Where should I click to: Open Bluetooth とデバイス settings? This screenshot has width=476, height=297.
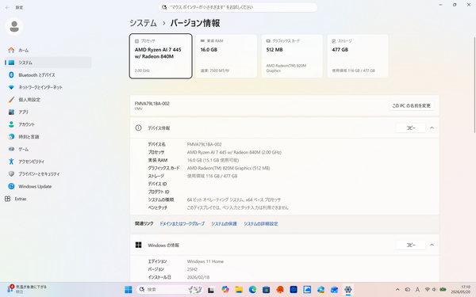pyautogui.click(x=48, y=75)
